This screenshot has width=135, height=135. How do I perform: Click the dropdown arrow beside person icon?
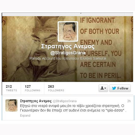tap(105, 88)
